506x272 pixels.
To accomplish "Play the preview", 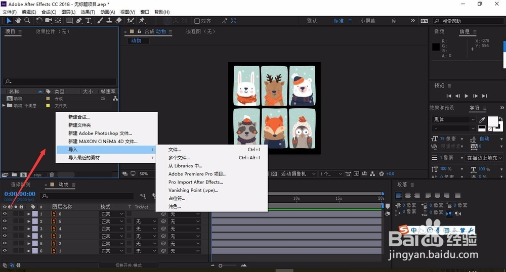I will point(467,96).
